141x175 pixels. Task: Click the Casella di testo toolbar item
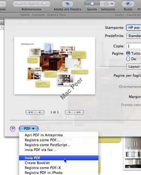(x=134, y=15)
